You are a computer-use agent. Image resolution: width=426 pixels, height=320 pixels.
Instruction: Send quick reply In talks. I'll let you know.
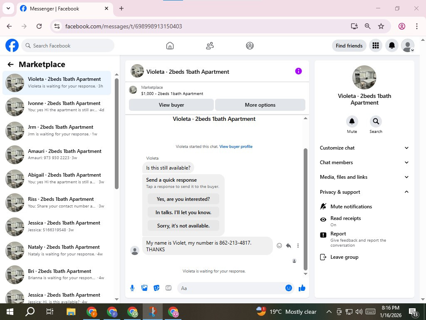click(183, 212)
